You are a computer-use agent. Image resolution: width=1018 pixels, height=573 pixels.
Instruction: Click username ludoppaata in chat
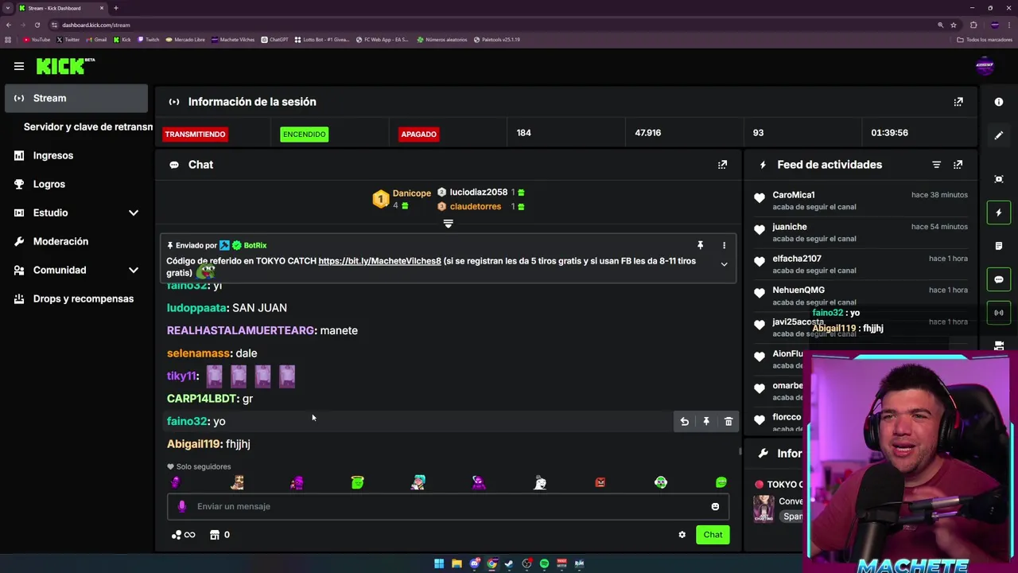click(196, 308)
